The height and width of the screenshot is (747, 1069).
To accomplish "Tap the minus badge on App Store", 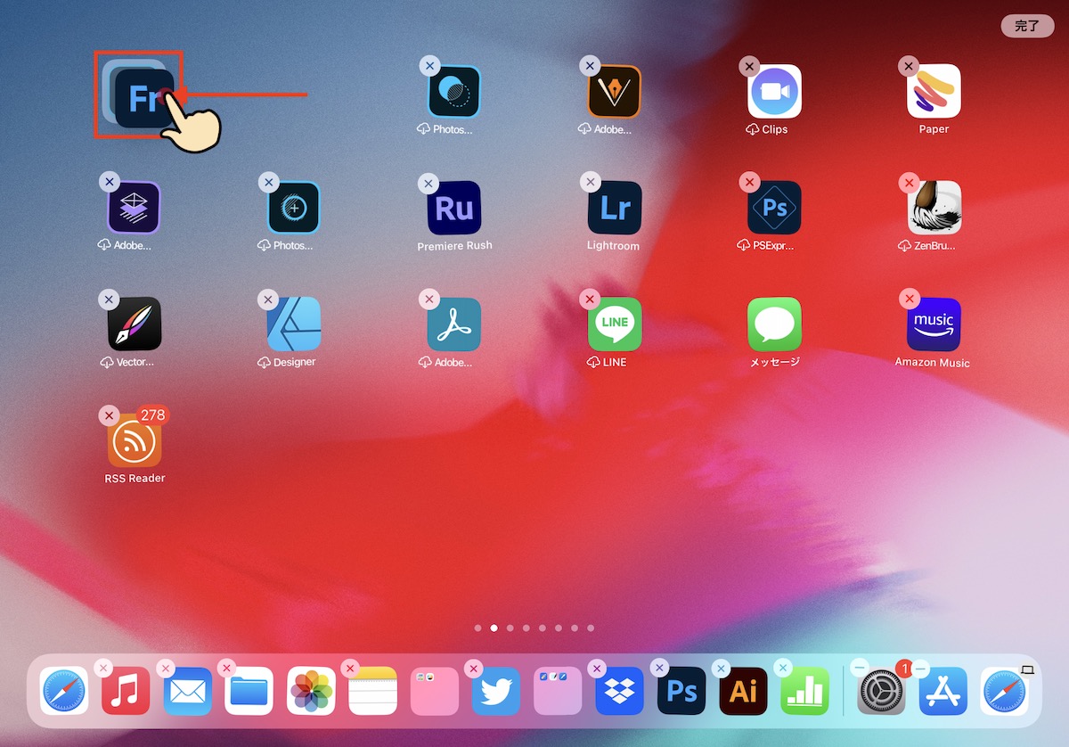I will [920, 668].
